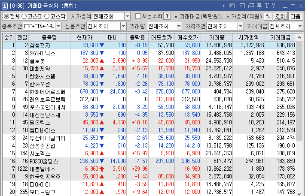
Task: Click the 대비 column header
Action: pos(113,37)
